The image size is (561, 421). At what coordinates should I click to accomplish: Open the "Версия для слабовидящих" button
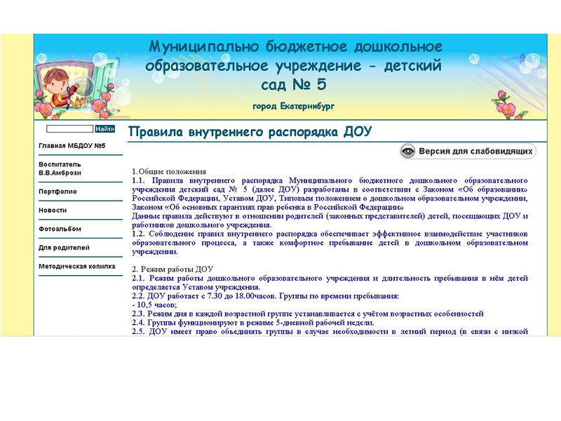point(468,152)
